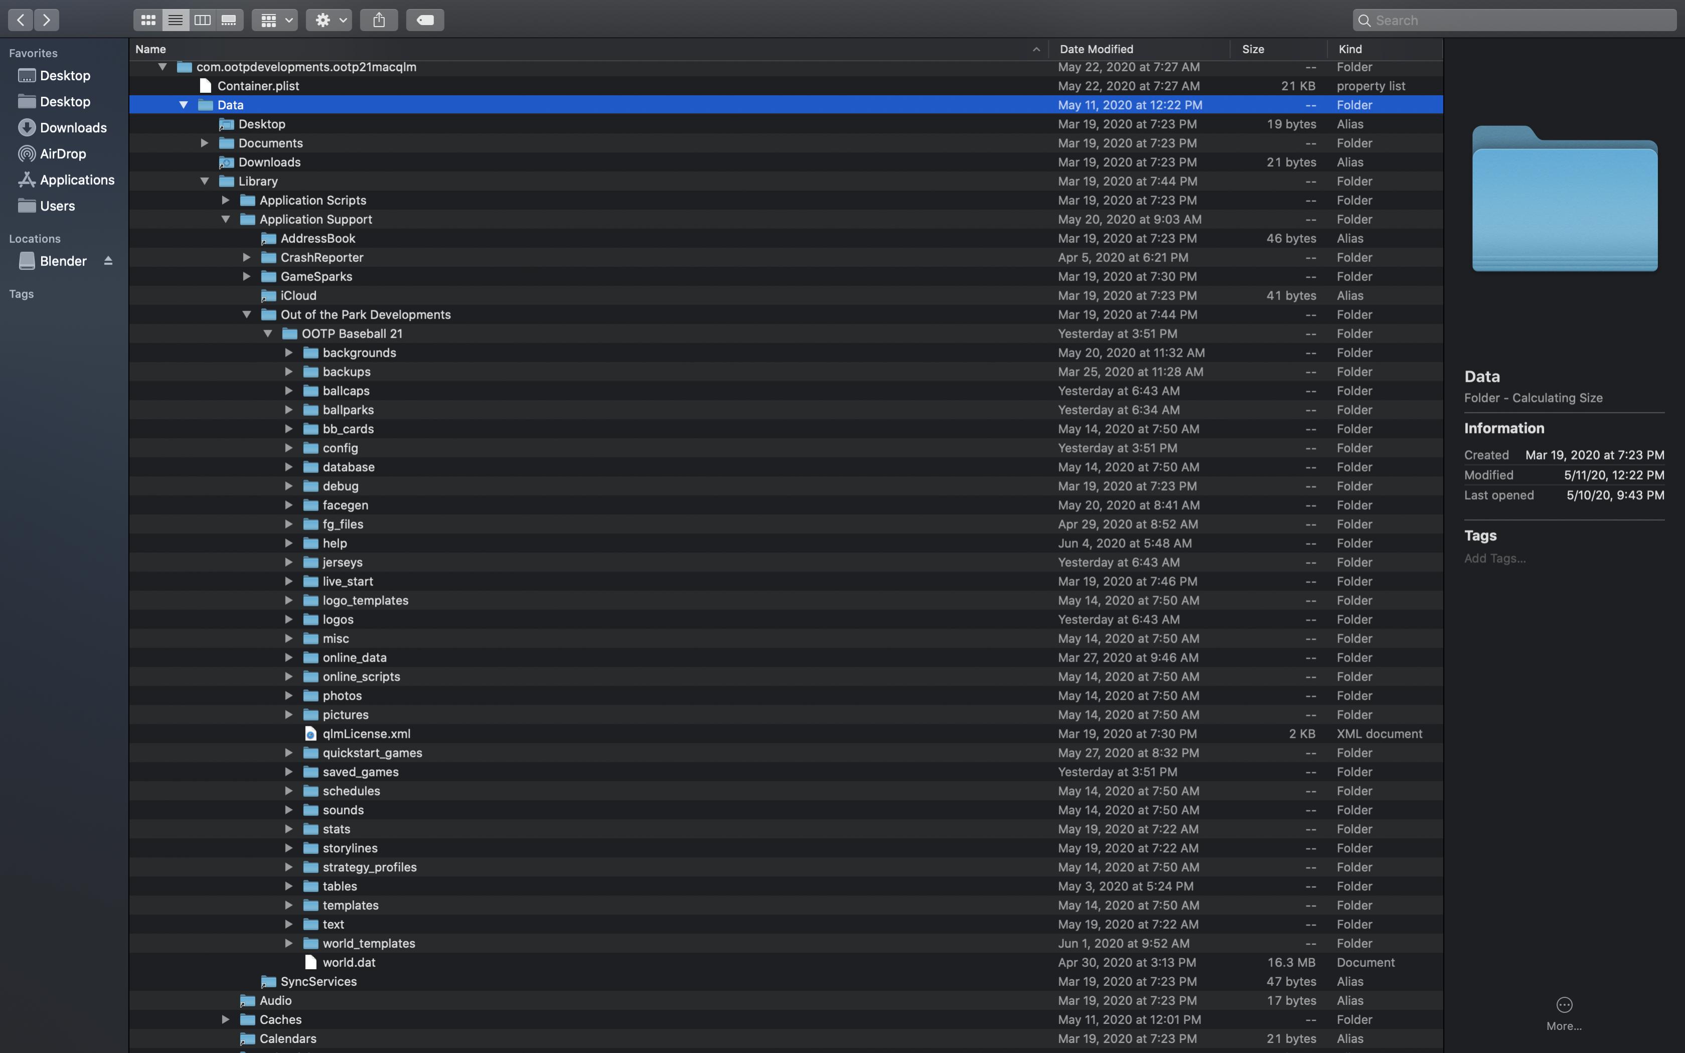This screenshot has width=1685, height=1053.
Task: Open Applications in the sidebar
Action: pos(77,180)
